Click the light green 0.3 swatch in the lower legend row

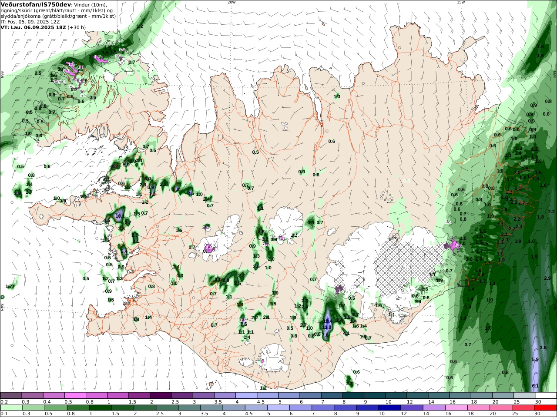(34, 408)
